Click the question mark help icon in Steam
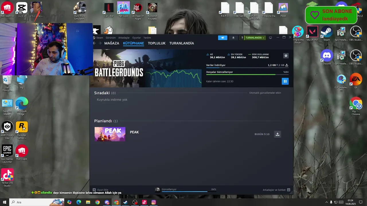 pyautogui.click(x=242, y=38)
